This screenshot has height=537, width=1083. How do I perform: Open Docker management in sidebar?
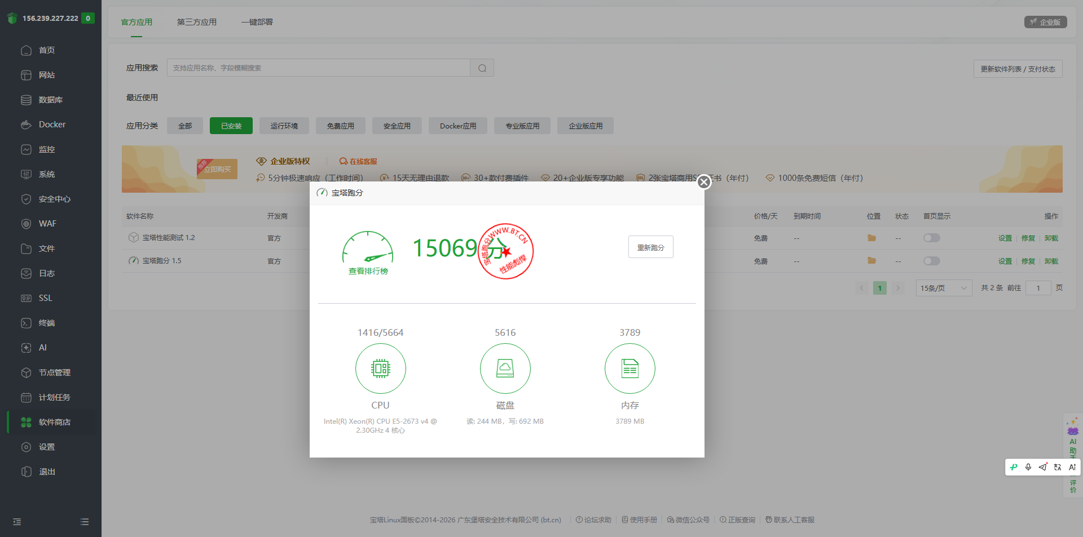[x=52, y=125]
